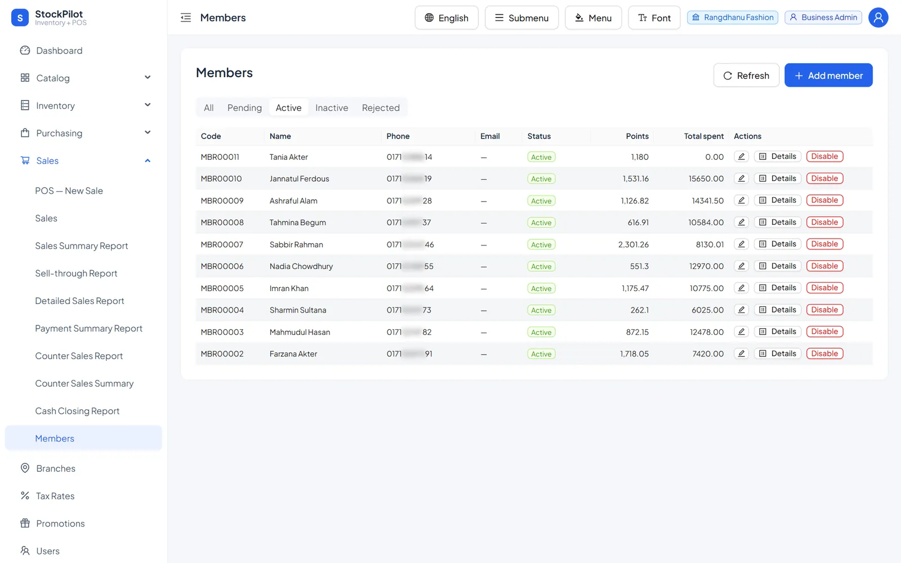Disable member Nadia Chowdhury
The image size is (901, 563).
coord(824,266)
